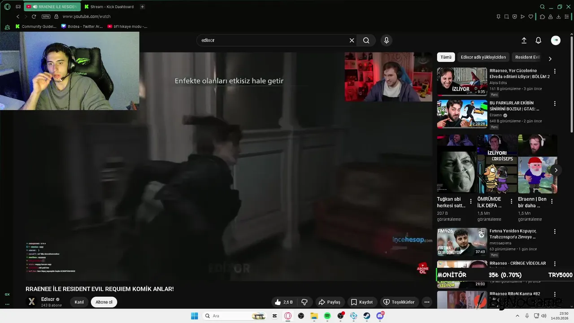Click ABONE OL overlay in video

(423, 269)
